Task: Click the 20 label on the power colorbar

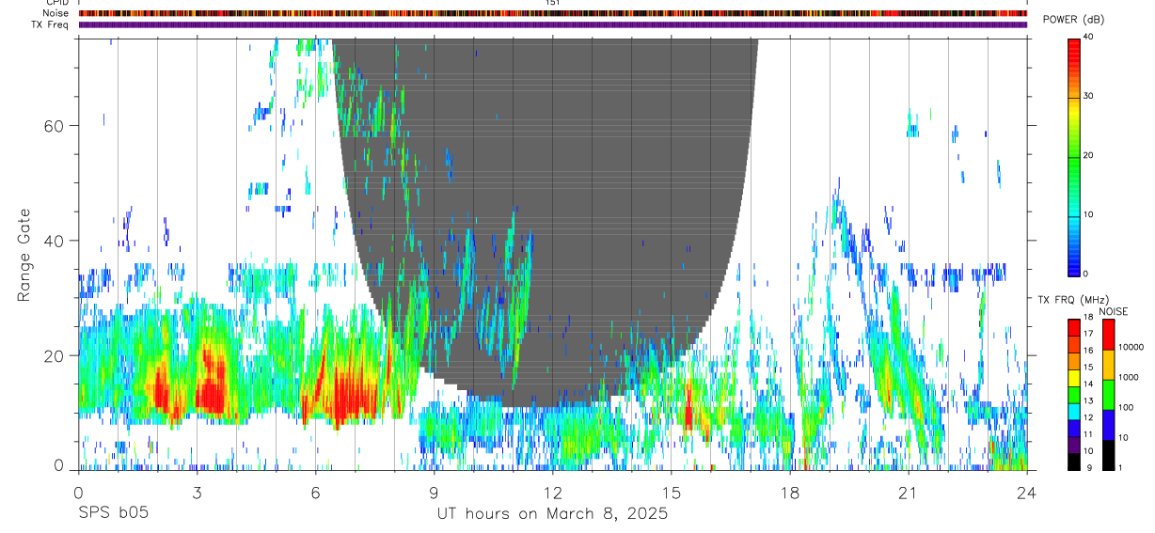Action: (x=1089, y=156)
